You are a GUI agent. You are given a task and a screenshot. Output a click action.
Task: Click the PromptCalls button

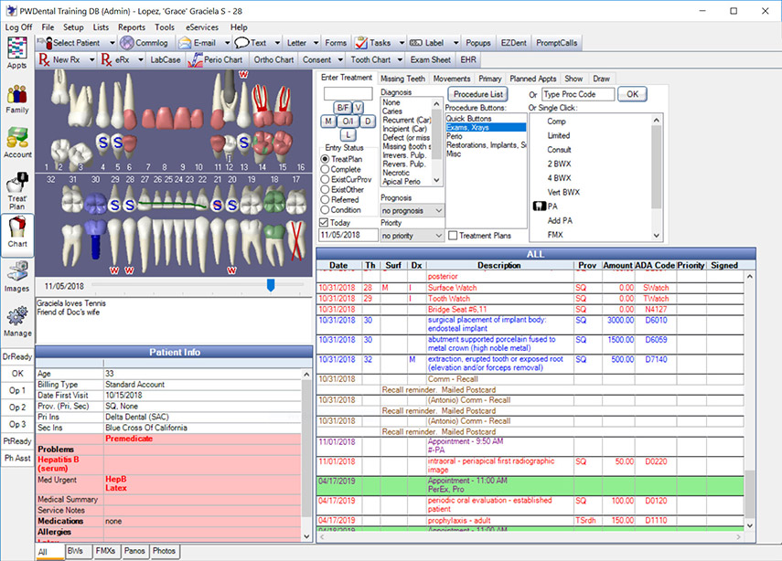coord(557,43)
